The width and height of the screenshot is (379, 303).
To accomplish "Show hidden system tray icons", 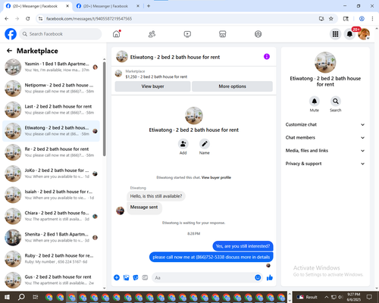I will pyautogui.click(x=327, y=297).
